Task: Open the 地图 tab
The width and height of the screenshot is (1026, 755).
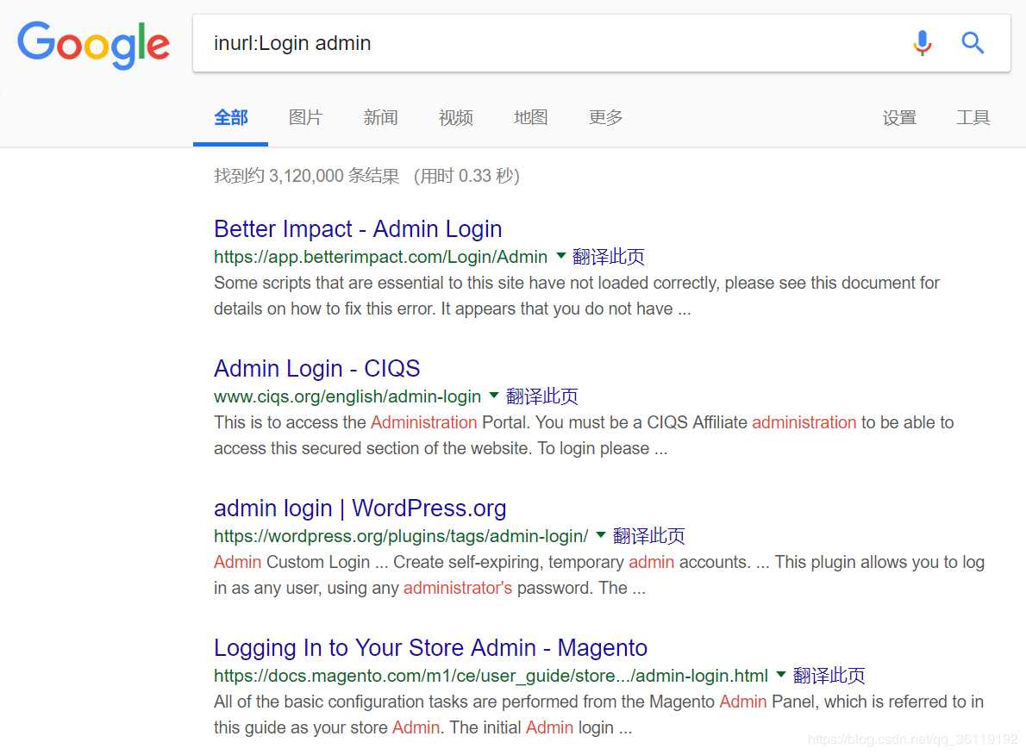Action: [x=530, y=118]
